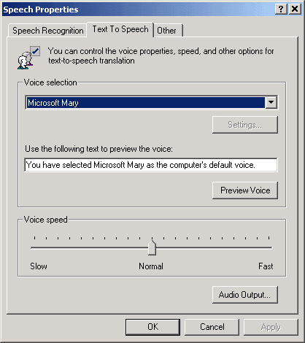This screenshot has width=305, height=343.
Task: Select the Text To Speech tab
Action: (x=120, y=29)
